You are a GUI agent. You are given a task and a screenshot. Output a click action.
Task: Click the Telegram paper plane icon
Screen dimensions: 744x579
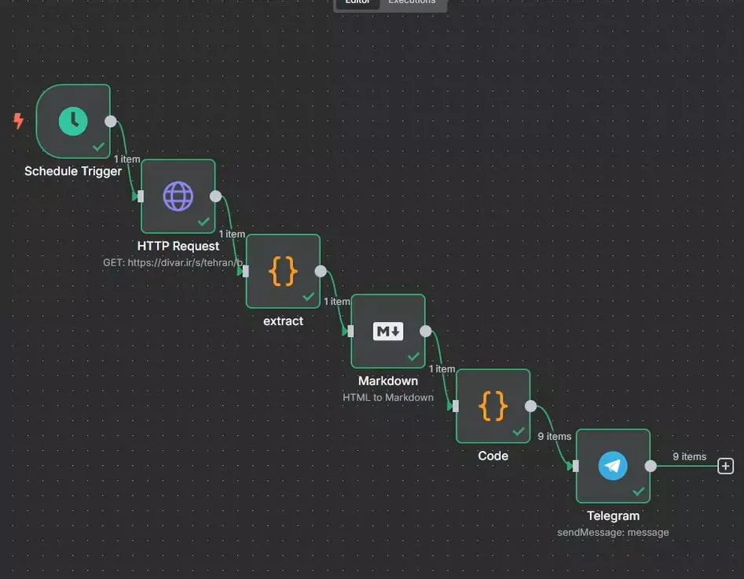(613, 466)
